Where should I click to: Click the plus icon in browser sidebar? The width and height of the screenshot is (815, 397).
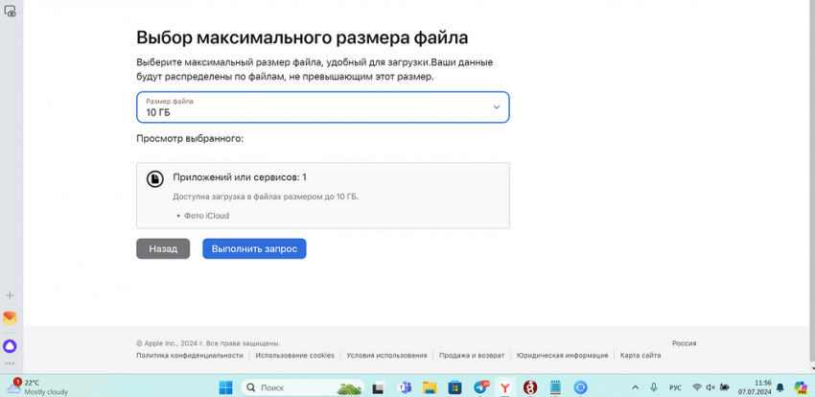11,295
